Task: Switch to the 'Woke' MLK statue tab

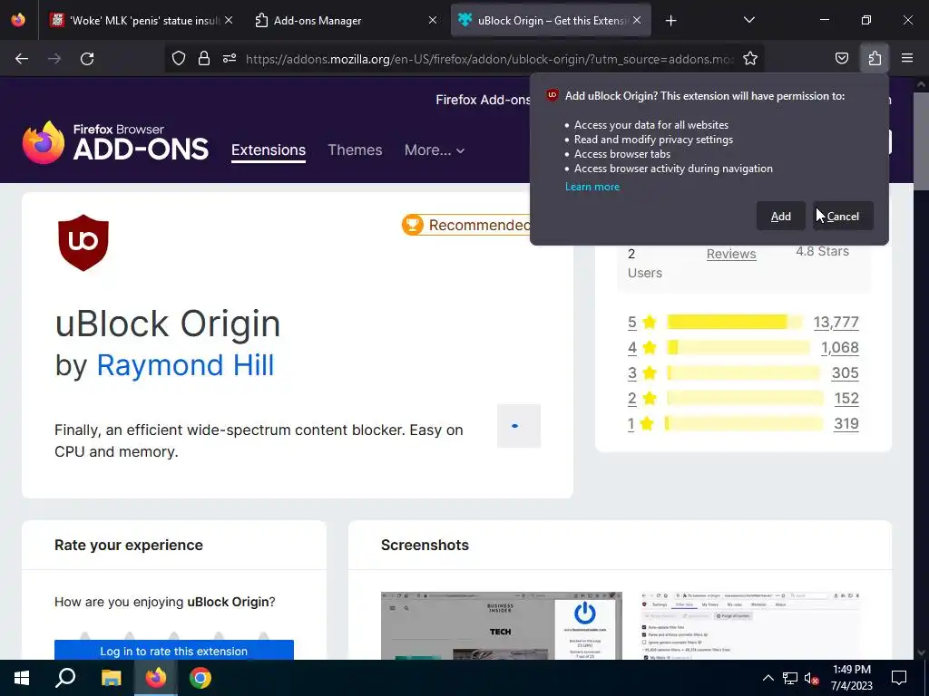Action: tap(142, 21)
